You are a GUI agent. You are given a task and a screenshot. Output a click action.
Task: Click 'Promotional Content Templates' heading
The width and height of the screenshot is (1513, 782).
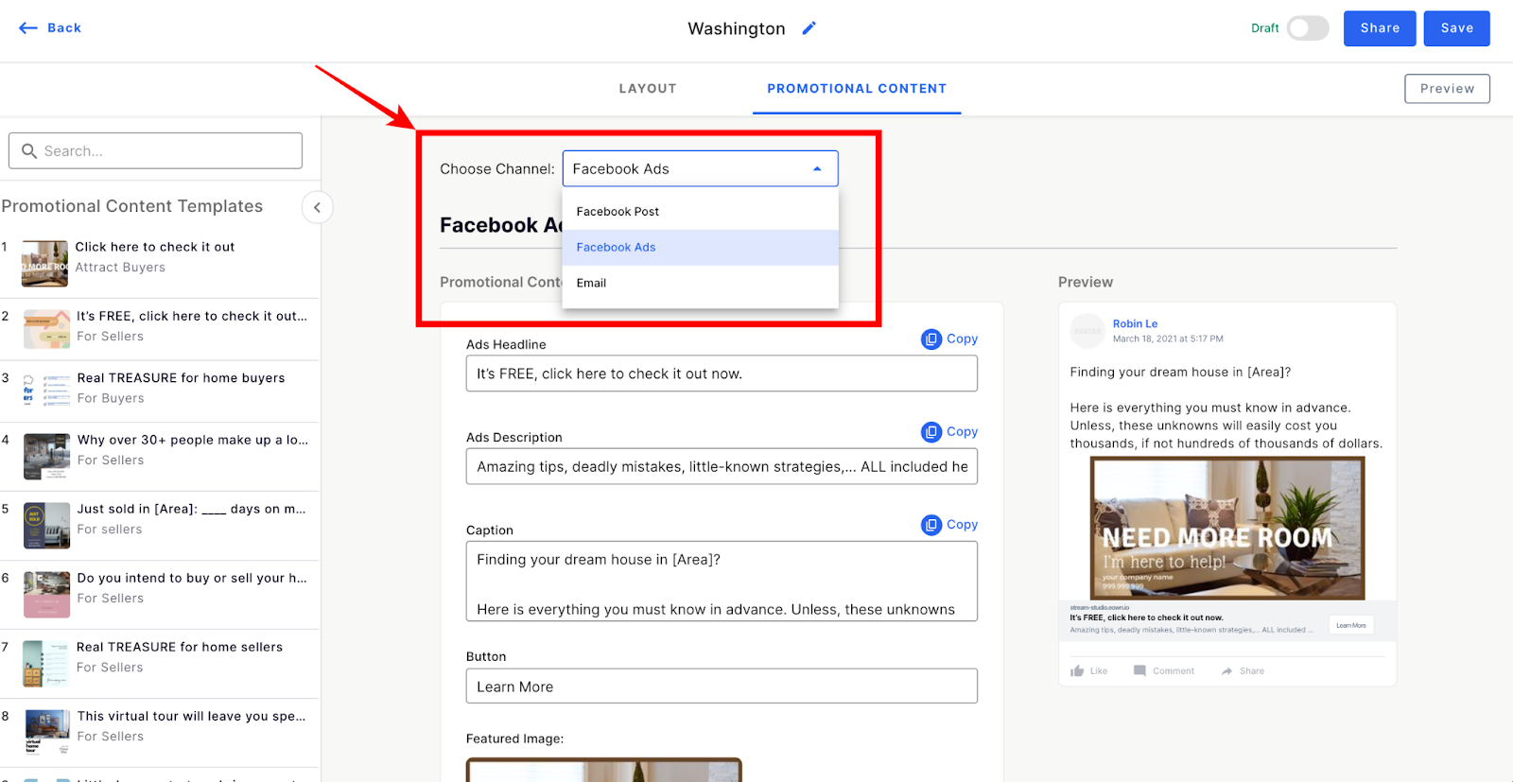coord(132,206)
